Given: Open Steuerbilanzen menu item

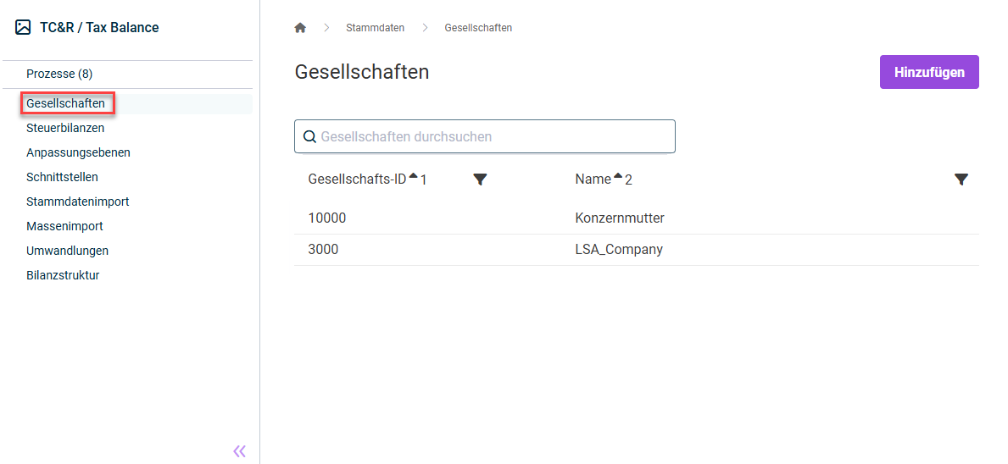Looking at the screenshot, I should [x=65, y=128].
